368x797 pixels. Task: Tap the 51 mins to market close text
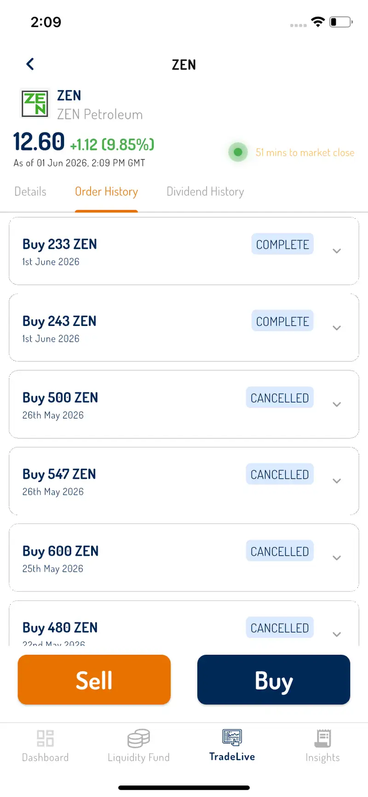pos(305,152)
